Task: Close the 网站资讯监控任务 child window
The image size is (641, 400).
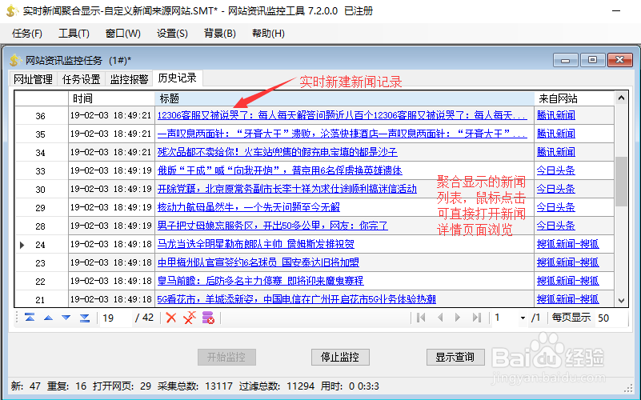Action: pyautogui.click(x=620, y=60)
